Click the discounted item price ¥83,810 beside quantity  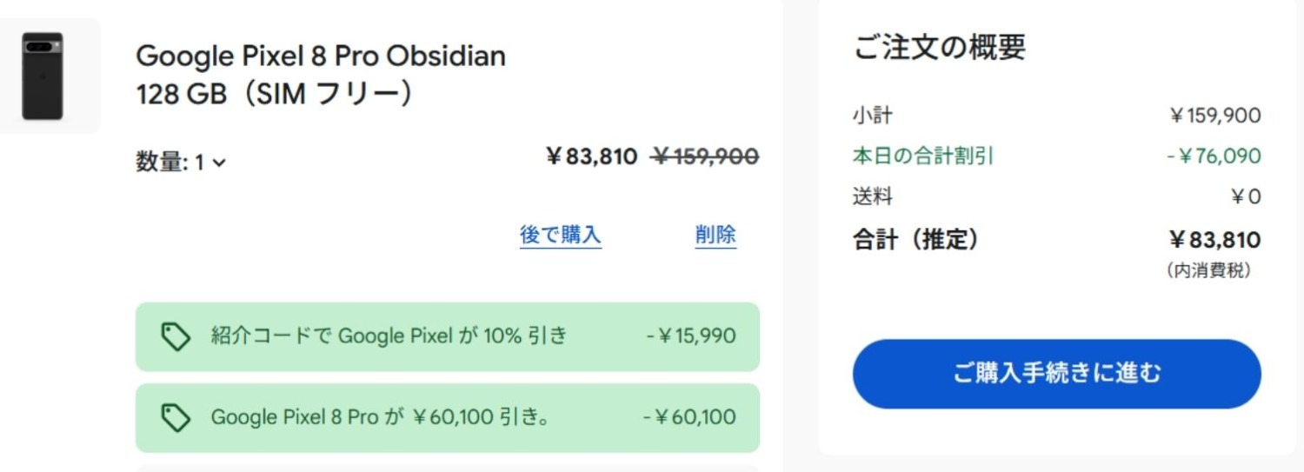pyautogui.click(x=591, y=157)
